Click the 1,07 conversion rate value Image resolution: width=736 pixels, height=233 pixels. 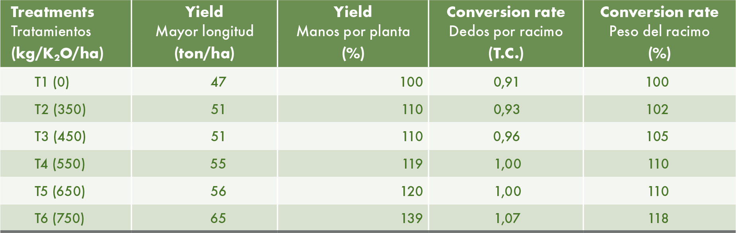pos(507,218)
